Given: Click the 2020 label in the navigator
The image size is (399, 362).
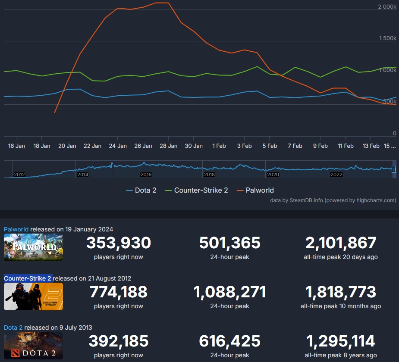Looking at the screenshot, I should (x=273, y=175).
